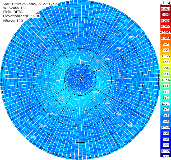
Task: Select the 1e-7 colorbar value
Action: pos(166,109)
